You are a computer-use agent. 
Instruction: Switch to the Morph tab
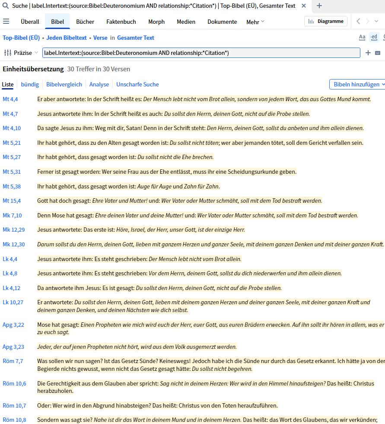tap(156, 22)
